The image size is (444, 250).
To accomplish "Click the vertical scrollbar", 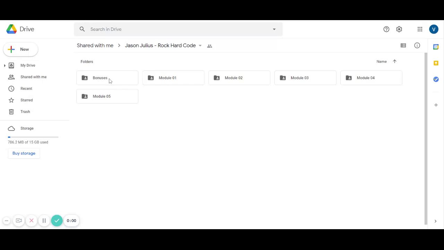I will [426, 139].
